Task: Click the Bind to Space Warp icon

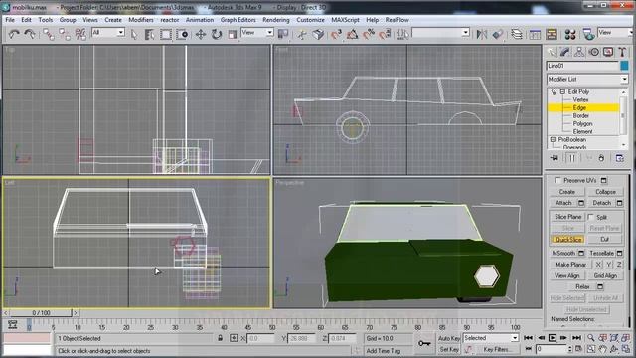Action: [80, 35]
